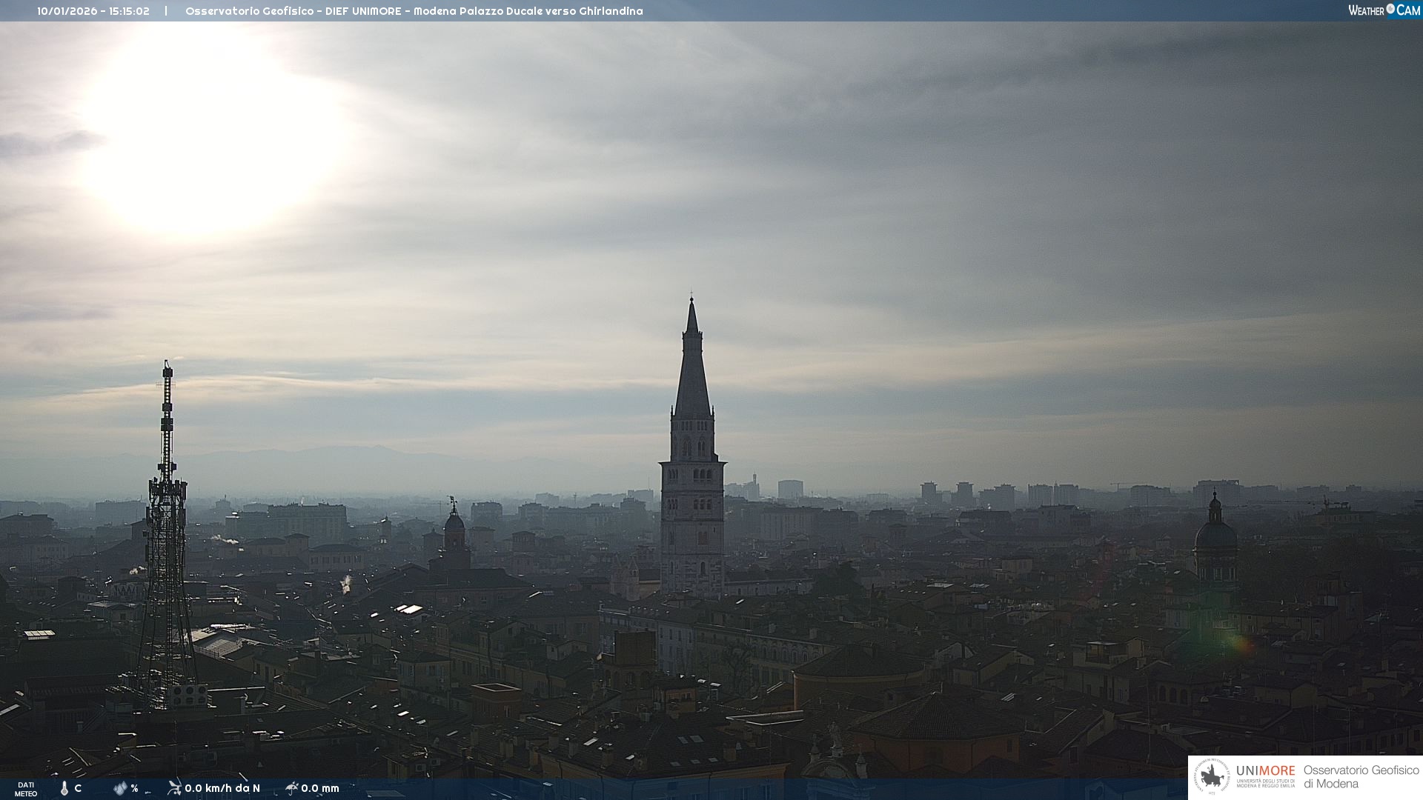This screenshot has height=800, width=1423.
Task: Click the thermometer temperature icon
Action: tap(64, 788)
